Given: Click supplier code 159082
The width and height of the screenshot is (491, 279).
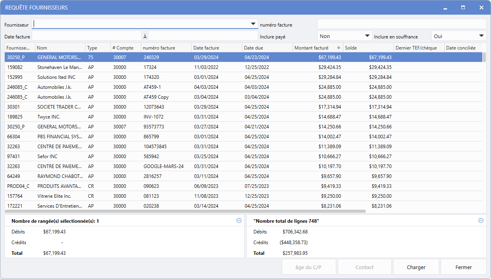Looking at the screenshot, I should (x=15, y=67).
